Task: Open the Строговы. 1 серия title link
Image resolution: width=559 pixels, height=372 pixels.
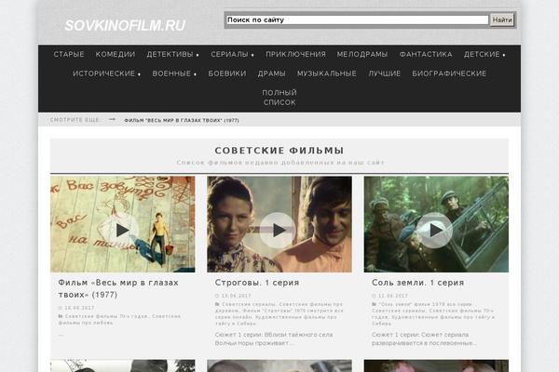Action: point(257,283)
